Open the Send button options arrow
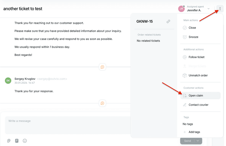 click(198, 141)
